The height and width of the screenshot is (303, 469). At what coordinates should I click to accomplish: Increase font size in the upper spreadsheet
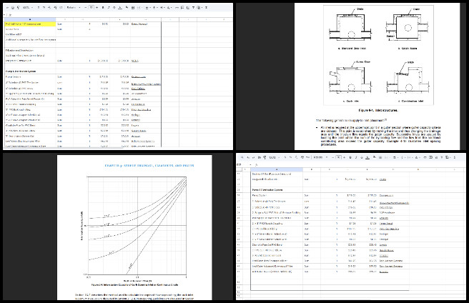[x=97, y=7]
